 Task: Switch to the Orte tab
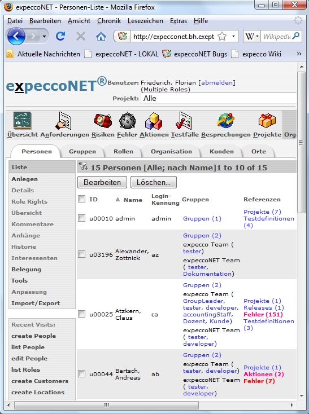point(259,152)
